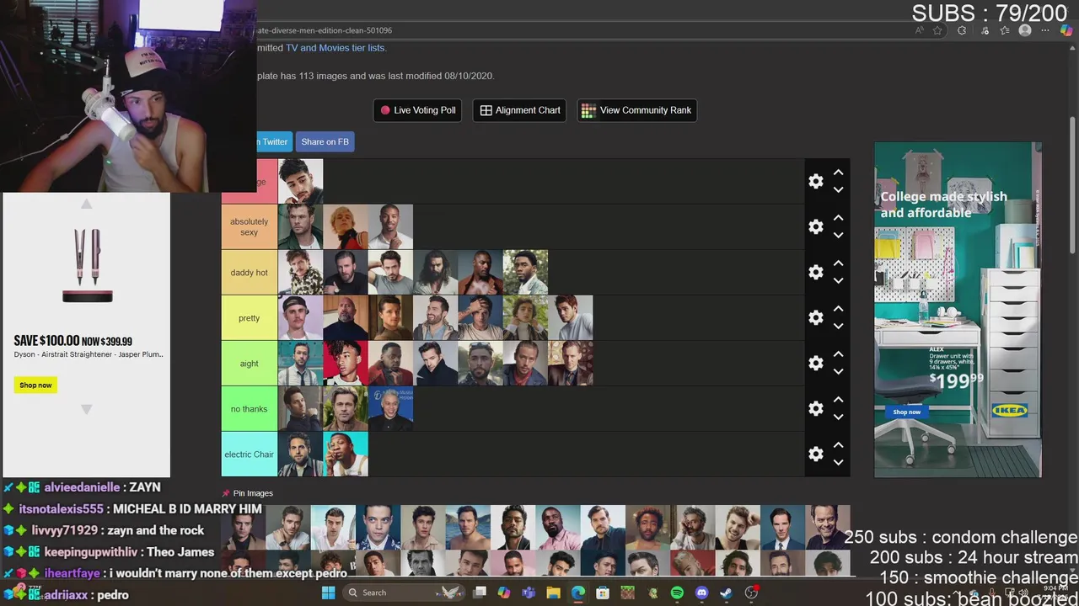Move daddy hot tier up
Screen dimensions: 1079x606
838,263
